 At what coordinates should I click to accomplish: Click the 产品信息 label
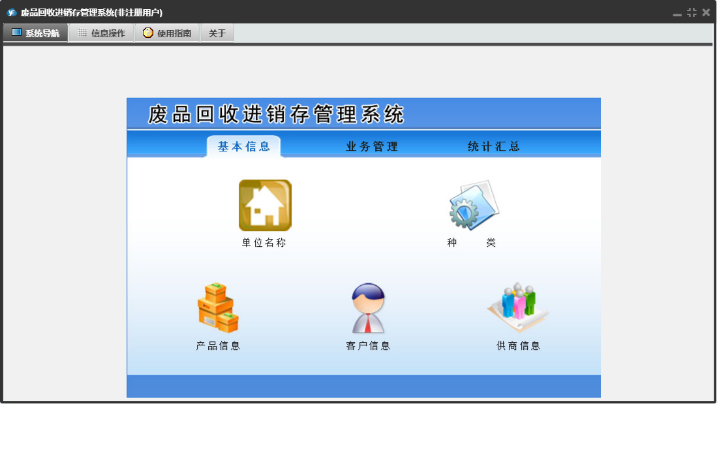[x=218, y=346]
